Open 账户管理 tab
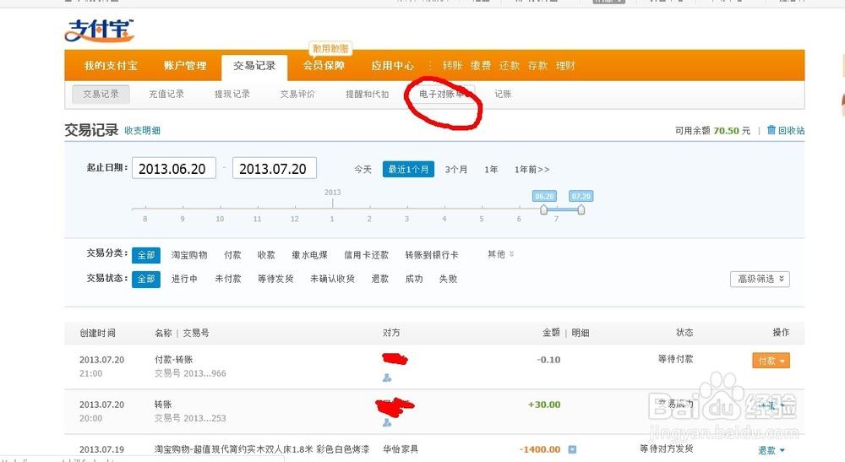This screenshot has width=845, height=462. coord(185,66)
